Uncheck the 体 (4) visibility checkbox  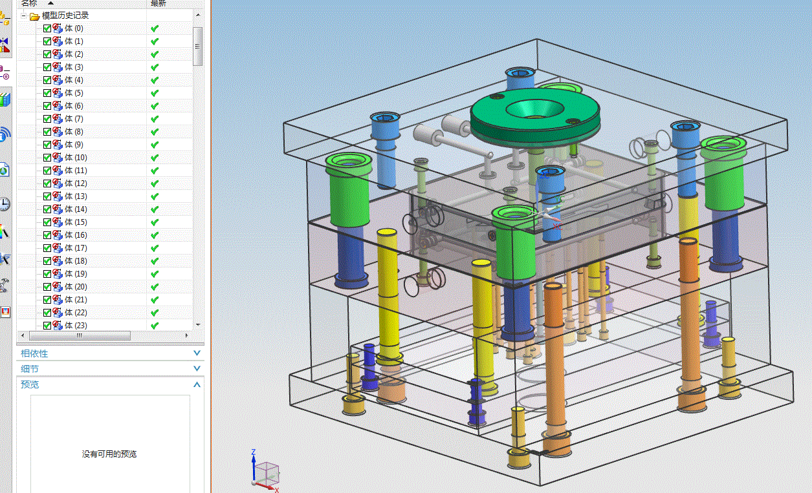[47, 80]
